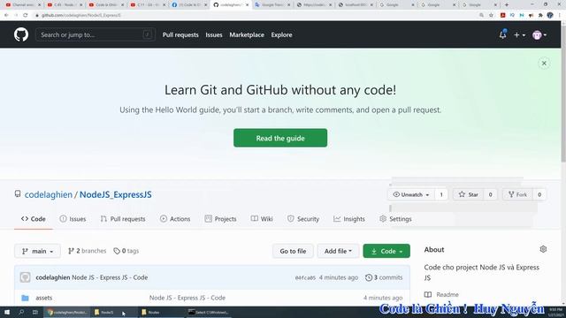
Task: View the 0 tags link
Action: pos(126,251)
